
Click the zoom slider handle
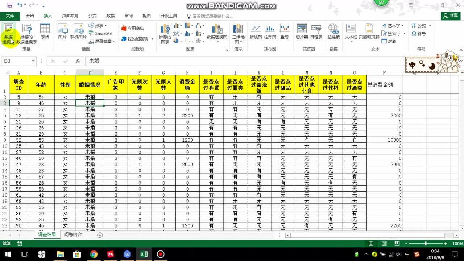tap(426, 244)
